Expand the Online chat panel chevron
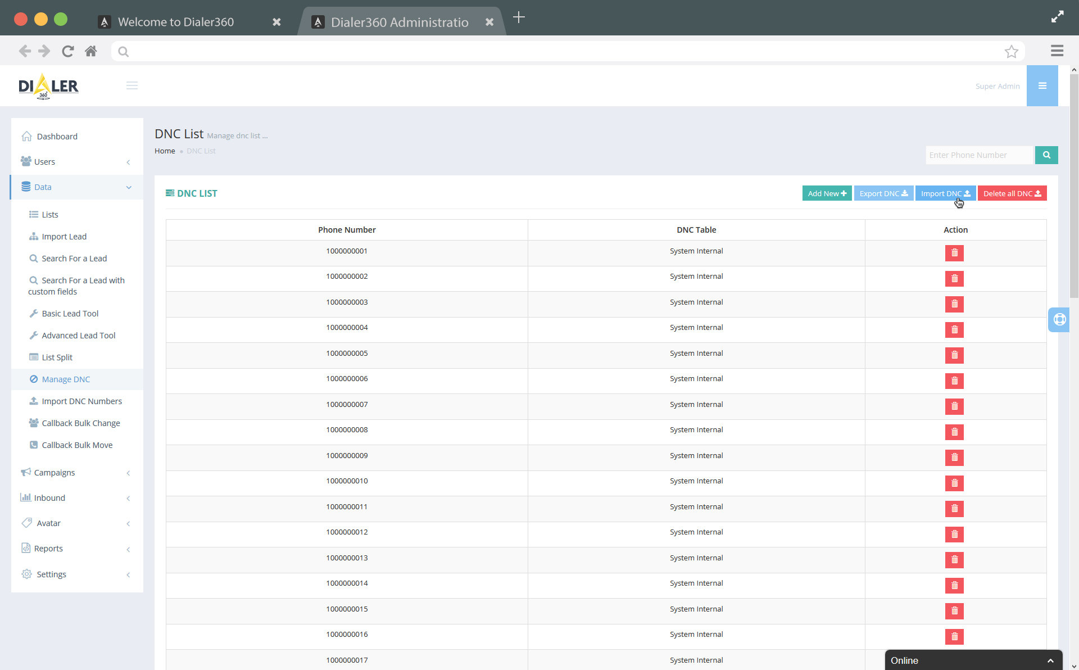The height and width of the screenshot is (670, 1079). coord(1051,660)
